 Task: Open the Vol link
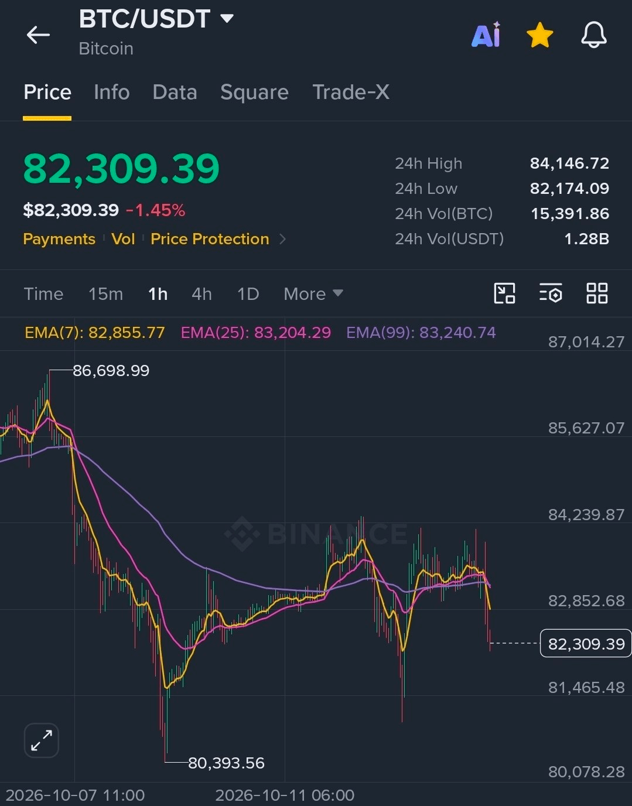(x=123, y=239)
